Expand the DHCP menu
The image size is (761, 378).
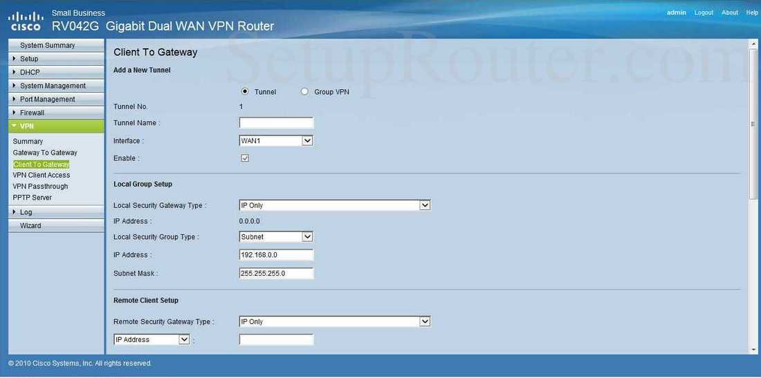pyautogui.click(x=56, y=72)
